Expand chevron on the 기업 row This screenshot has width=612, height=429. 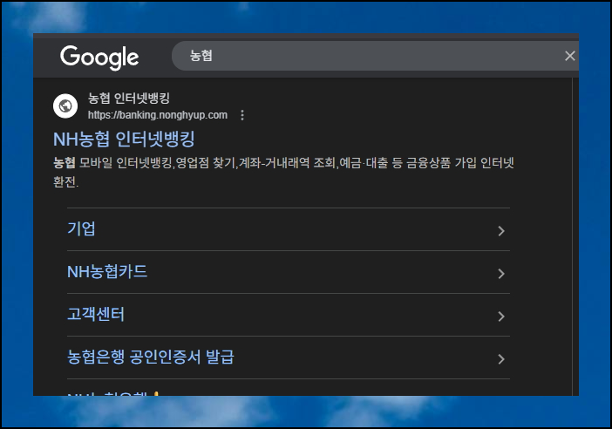[501, 231]
